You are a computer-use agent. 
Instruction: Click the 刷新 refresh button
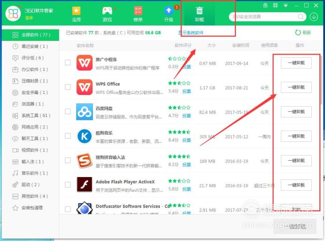[303, 32]
